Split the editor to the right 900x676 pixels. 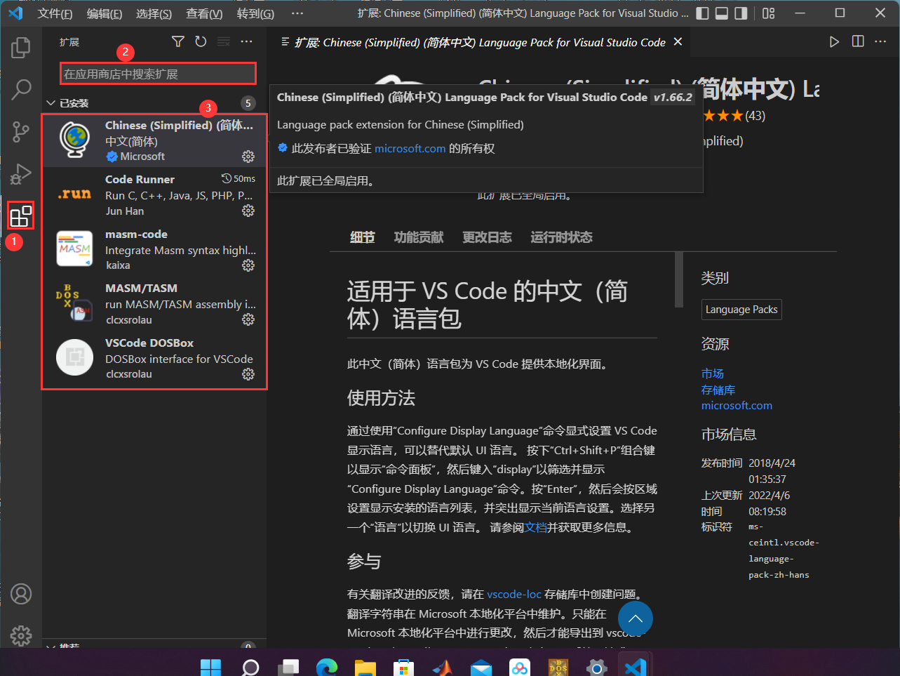858,42
